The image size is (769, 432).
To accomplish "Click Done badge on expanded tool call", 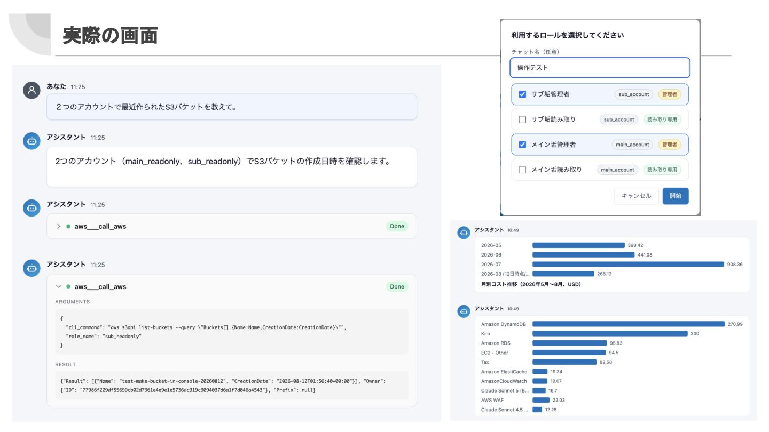I will 397,286.
